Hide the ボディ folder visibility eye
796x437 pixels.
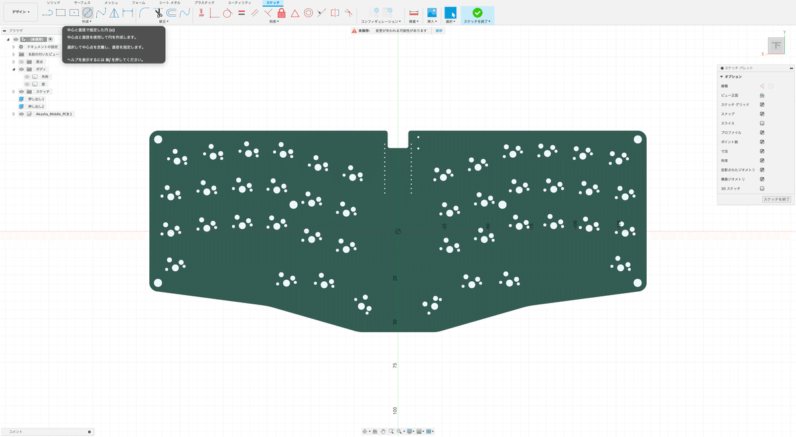point(21,69)
